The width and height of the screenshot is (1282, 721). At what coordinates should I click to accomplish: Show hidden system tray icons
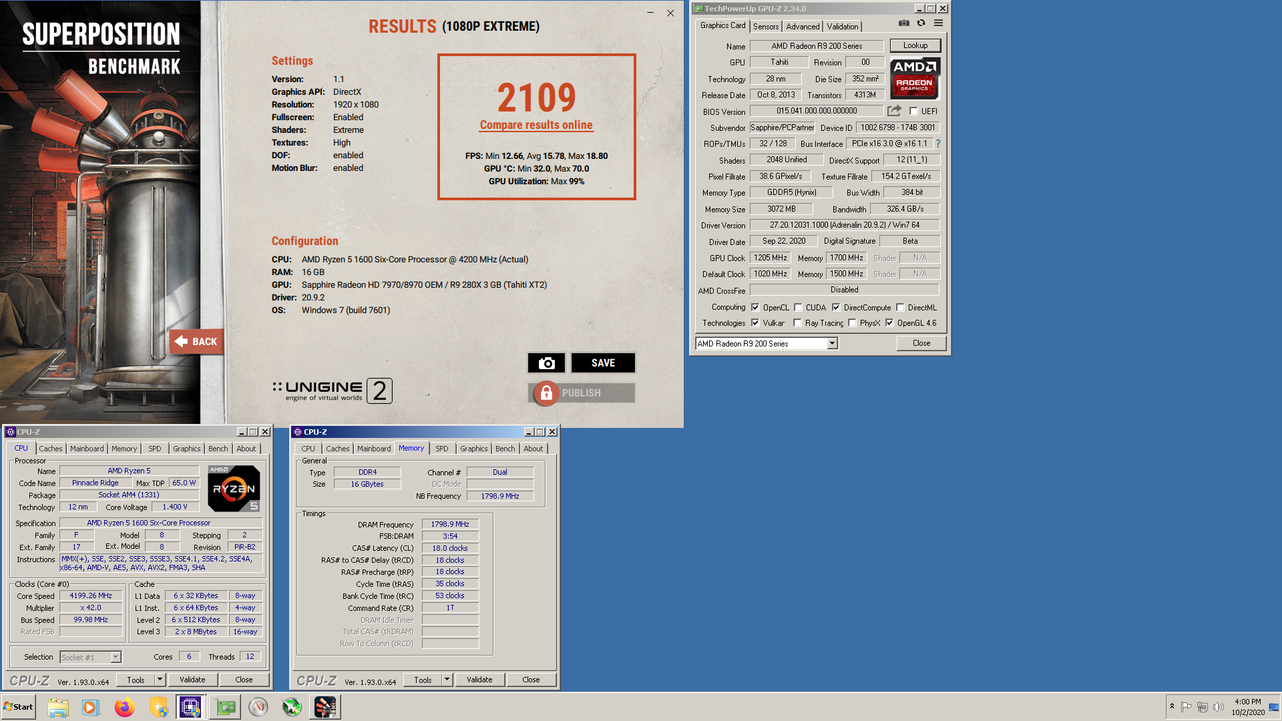point(1172,706)
